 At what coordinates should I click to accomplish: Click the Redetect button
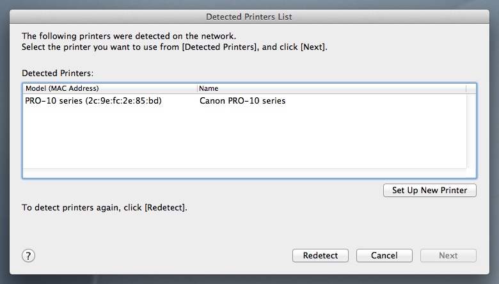click(320, 255)
